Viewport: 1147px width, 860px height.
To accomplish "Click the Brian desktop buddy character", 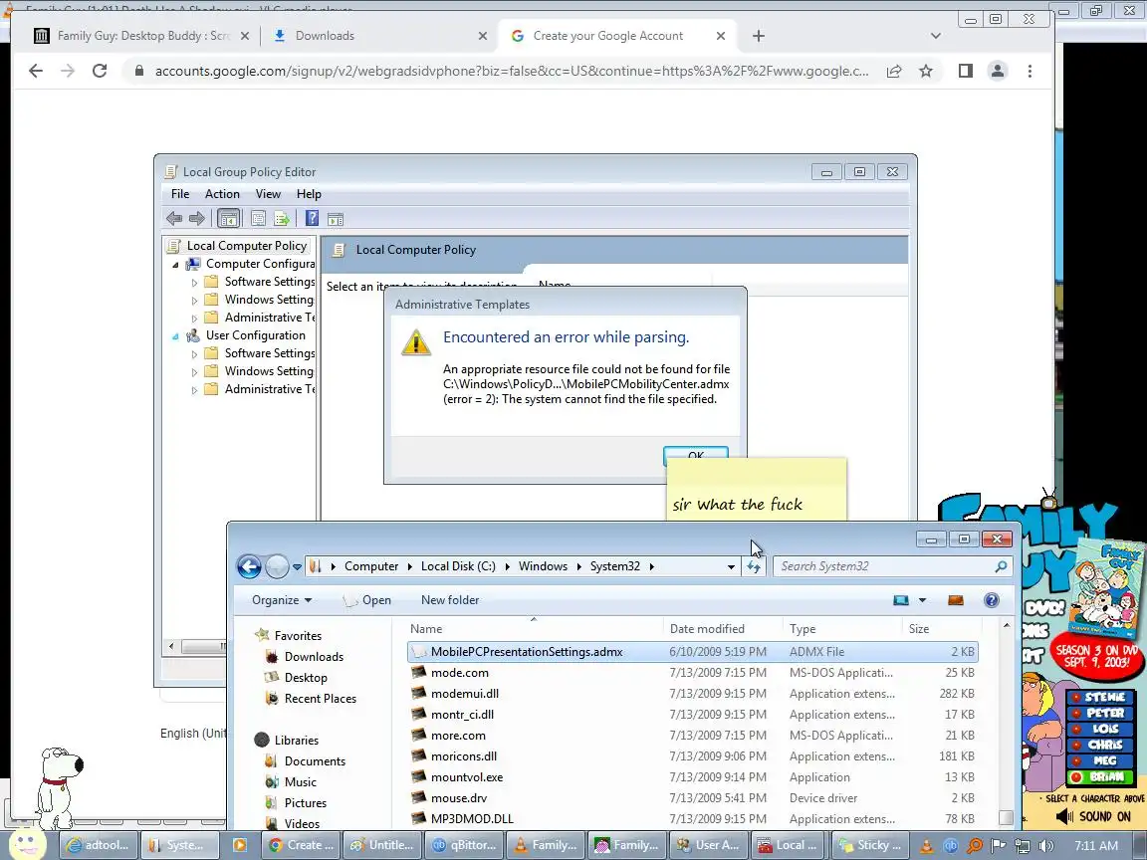I will click(60, 787).
